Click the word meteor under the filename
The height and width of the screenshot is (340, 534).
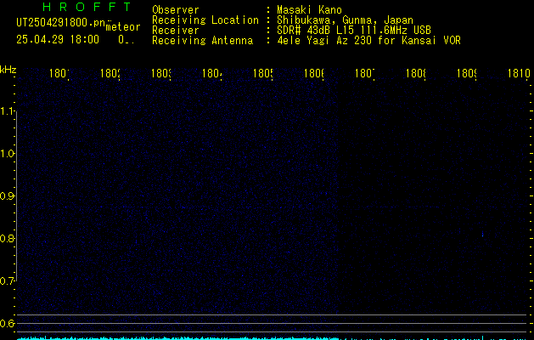123,27
